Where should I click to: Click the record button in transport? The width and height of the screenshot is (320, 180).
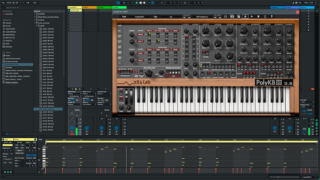(144, 3)
